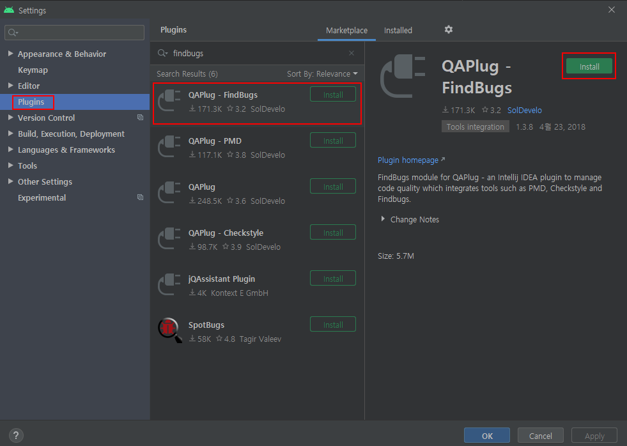
Task: Click the plugins settings gear icon
Action: pyautogui.click(x=449, y=29)
